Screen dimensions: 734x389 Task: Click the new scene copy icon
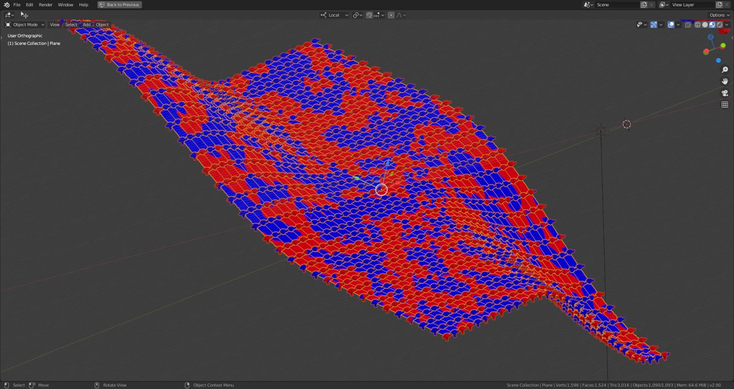644,5
